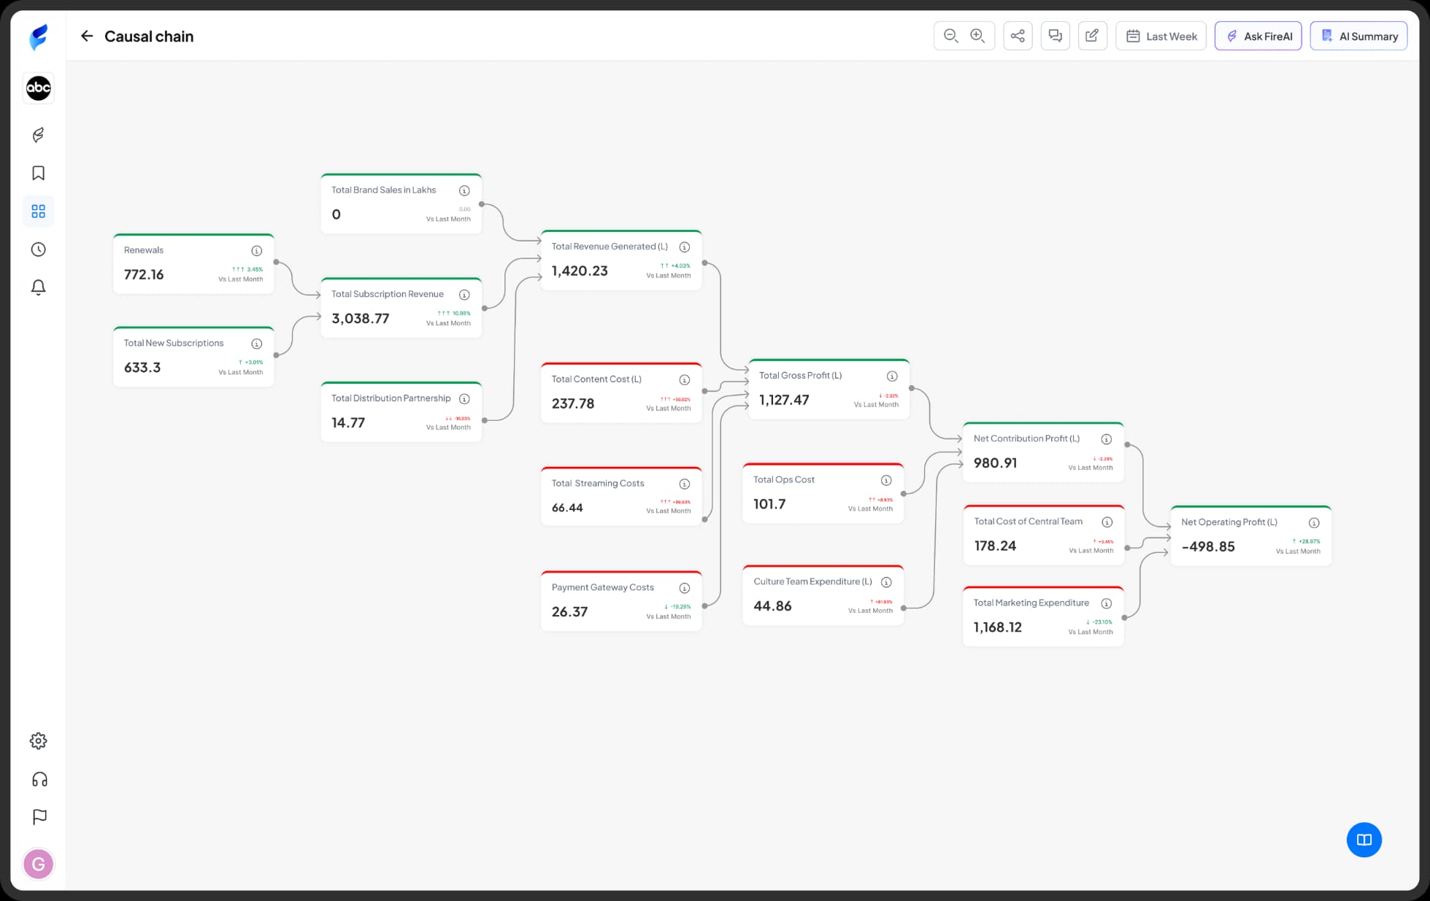Show info for Total Revenue Generated card
The width and height of the screenshot is (1430, 901).
684,247
